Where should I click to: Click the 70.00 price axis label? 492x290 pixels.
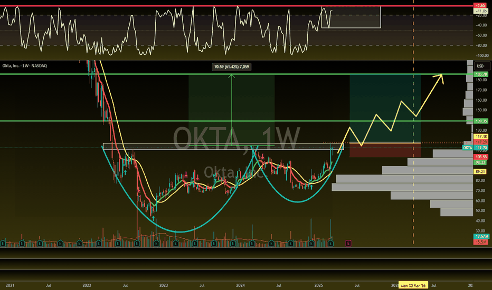coord(480,191)
